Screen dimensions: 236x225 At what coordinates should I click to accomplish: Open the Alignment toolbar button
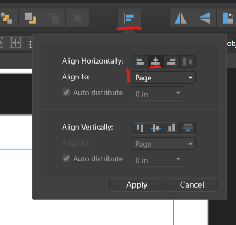pyautogui.click(x=130, y=18)
